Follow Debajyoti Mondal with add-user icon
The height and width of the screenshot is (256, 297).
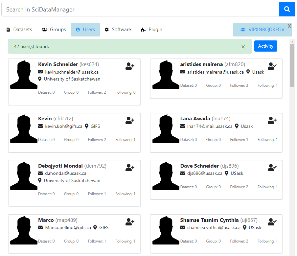tap(130, 168)
